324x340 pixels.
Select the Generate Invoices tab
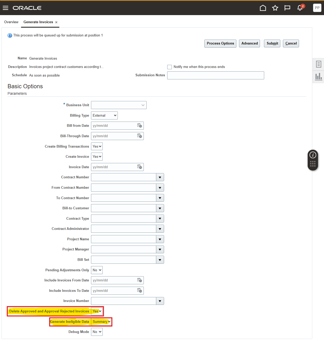pyautogui.click(x=38, y=22)
